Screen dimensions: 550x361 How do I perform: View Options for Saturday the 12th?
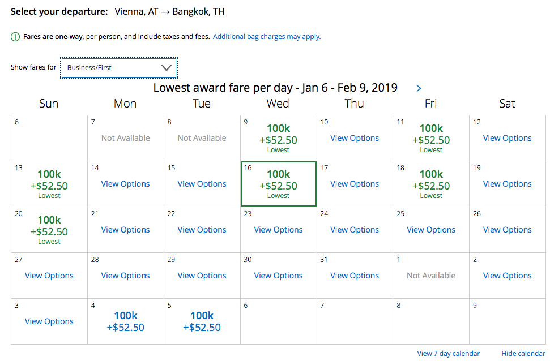tap(508, 138)
